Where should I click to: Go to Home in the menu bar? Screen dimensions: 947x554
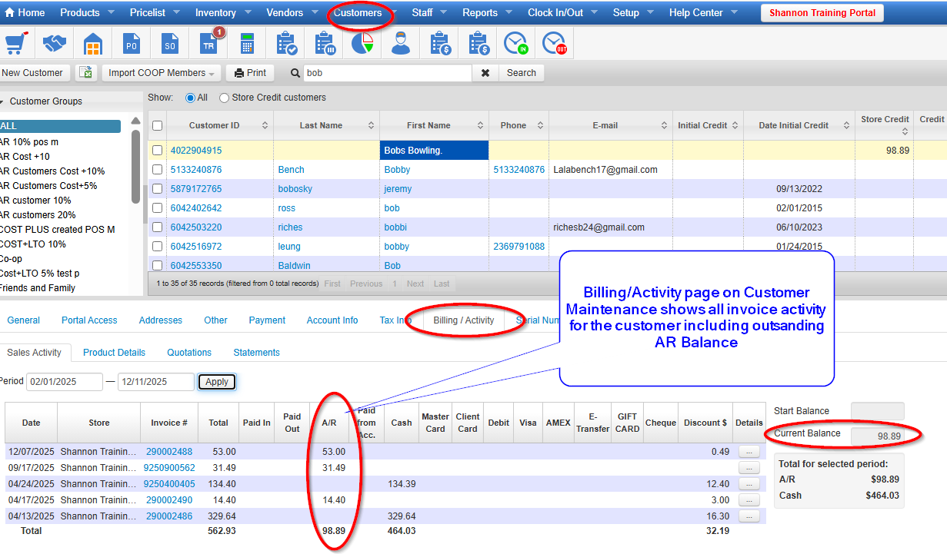coord(25,13)
